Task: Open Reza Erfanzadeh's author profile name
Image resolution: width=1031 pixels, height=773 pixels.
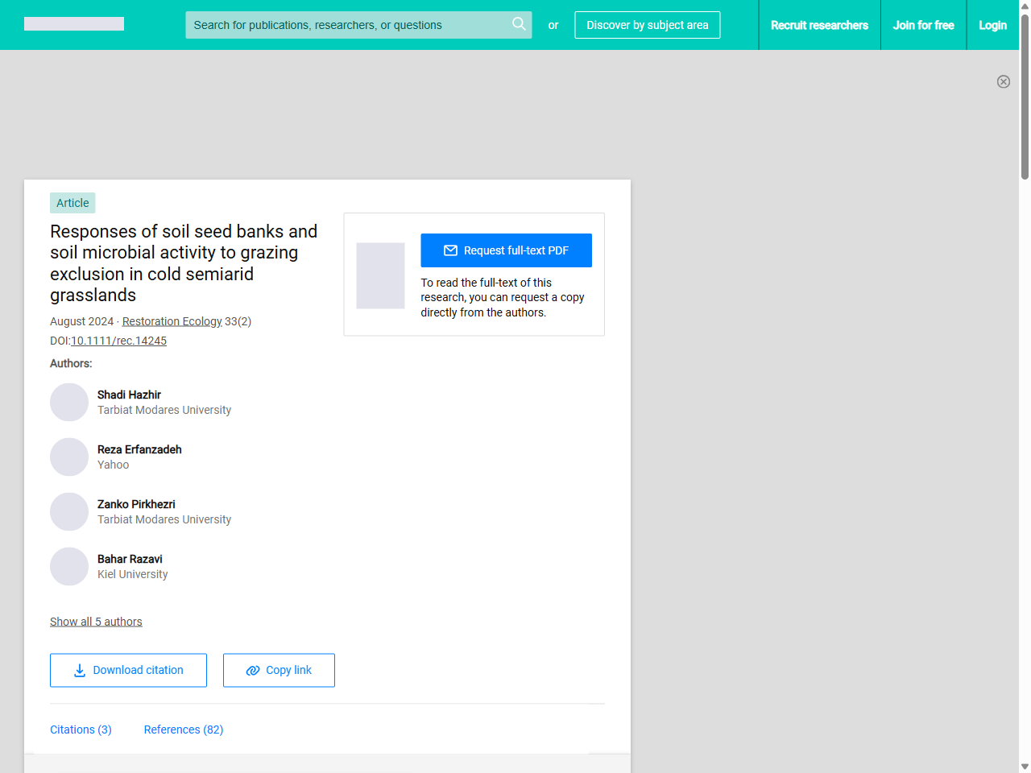Action: [139, 449]
